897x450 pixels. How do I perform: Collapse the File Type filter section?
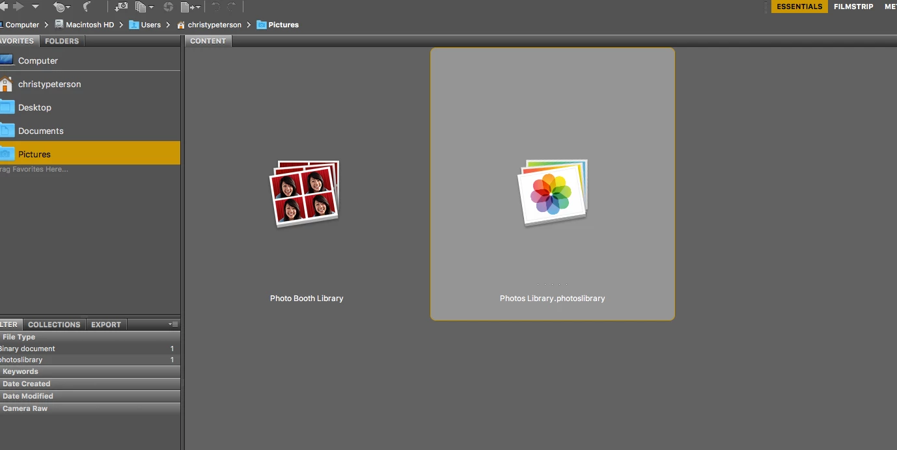(x=90, y=337)
